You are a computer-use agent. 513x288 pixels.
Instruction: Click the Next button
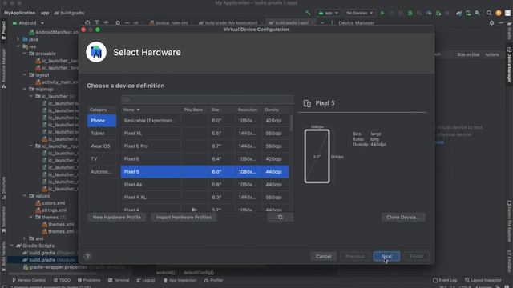coord(386,256)
